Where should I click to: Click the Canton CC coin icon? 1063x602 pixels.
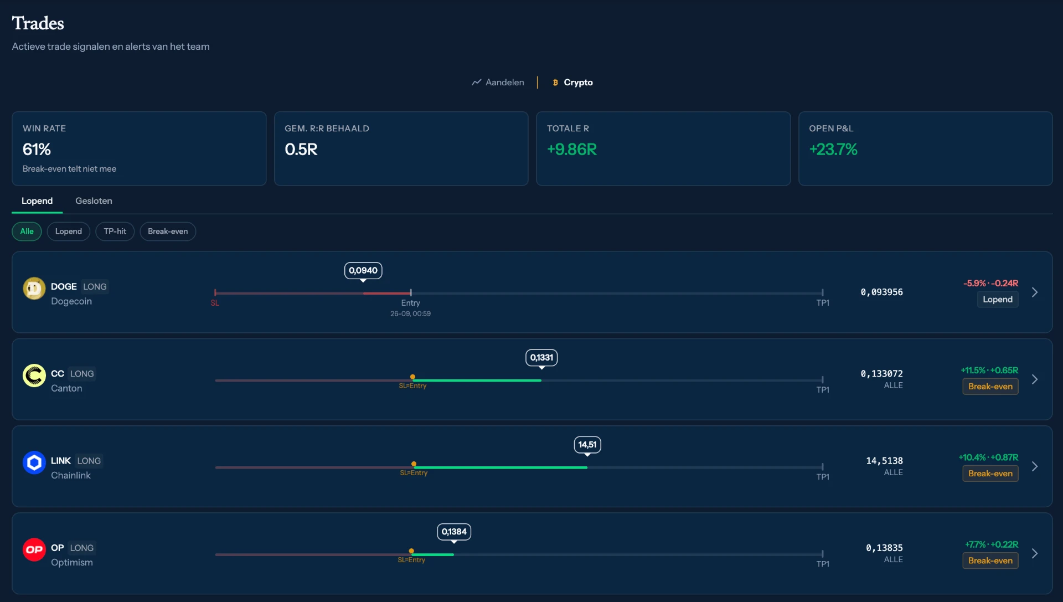(34, 375)
